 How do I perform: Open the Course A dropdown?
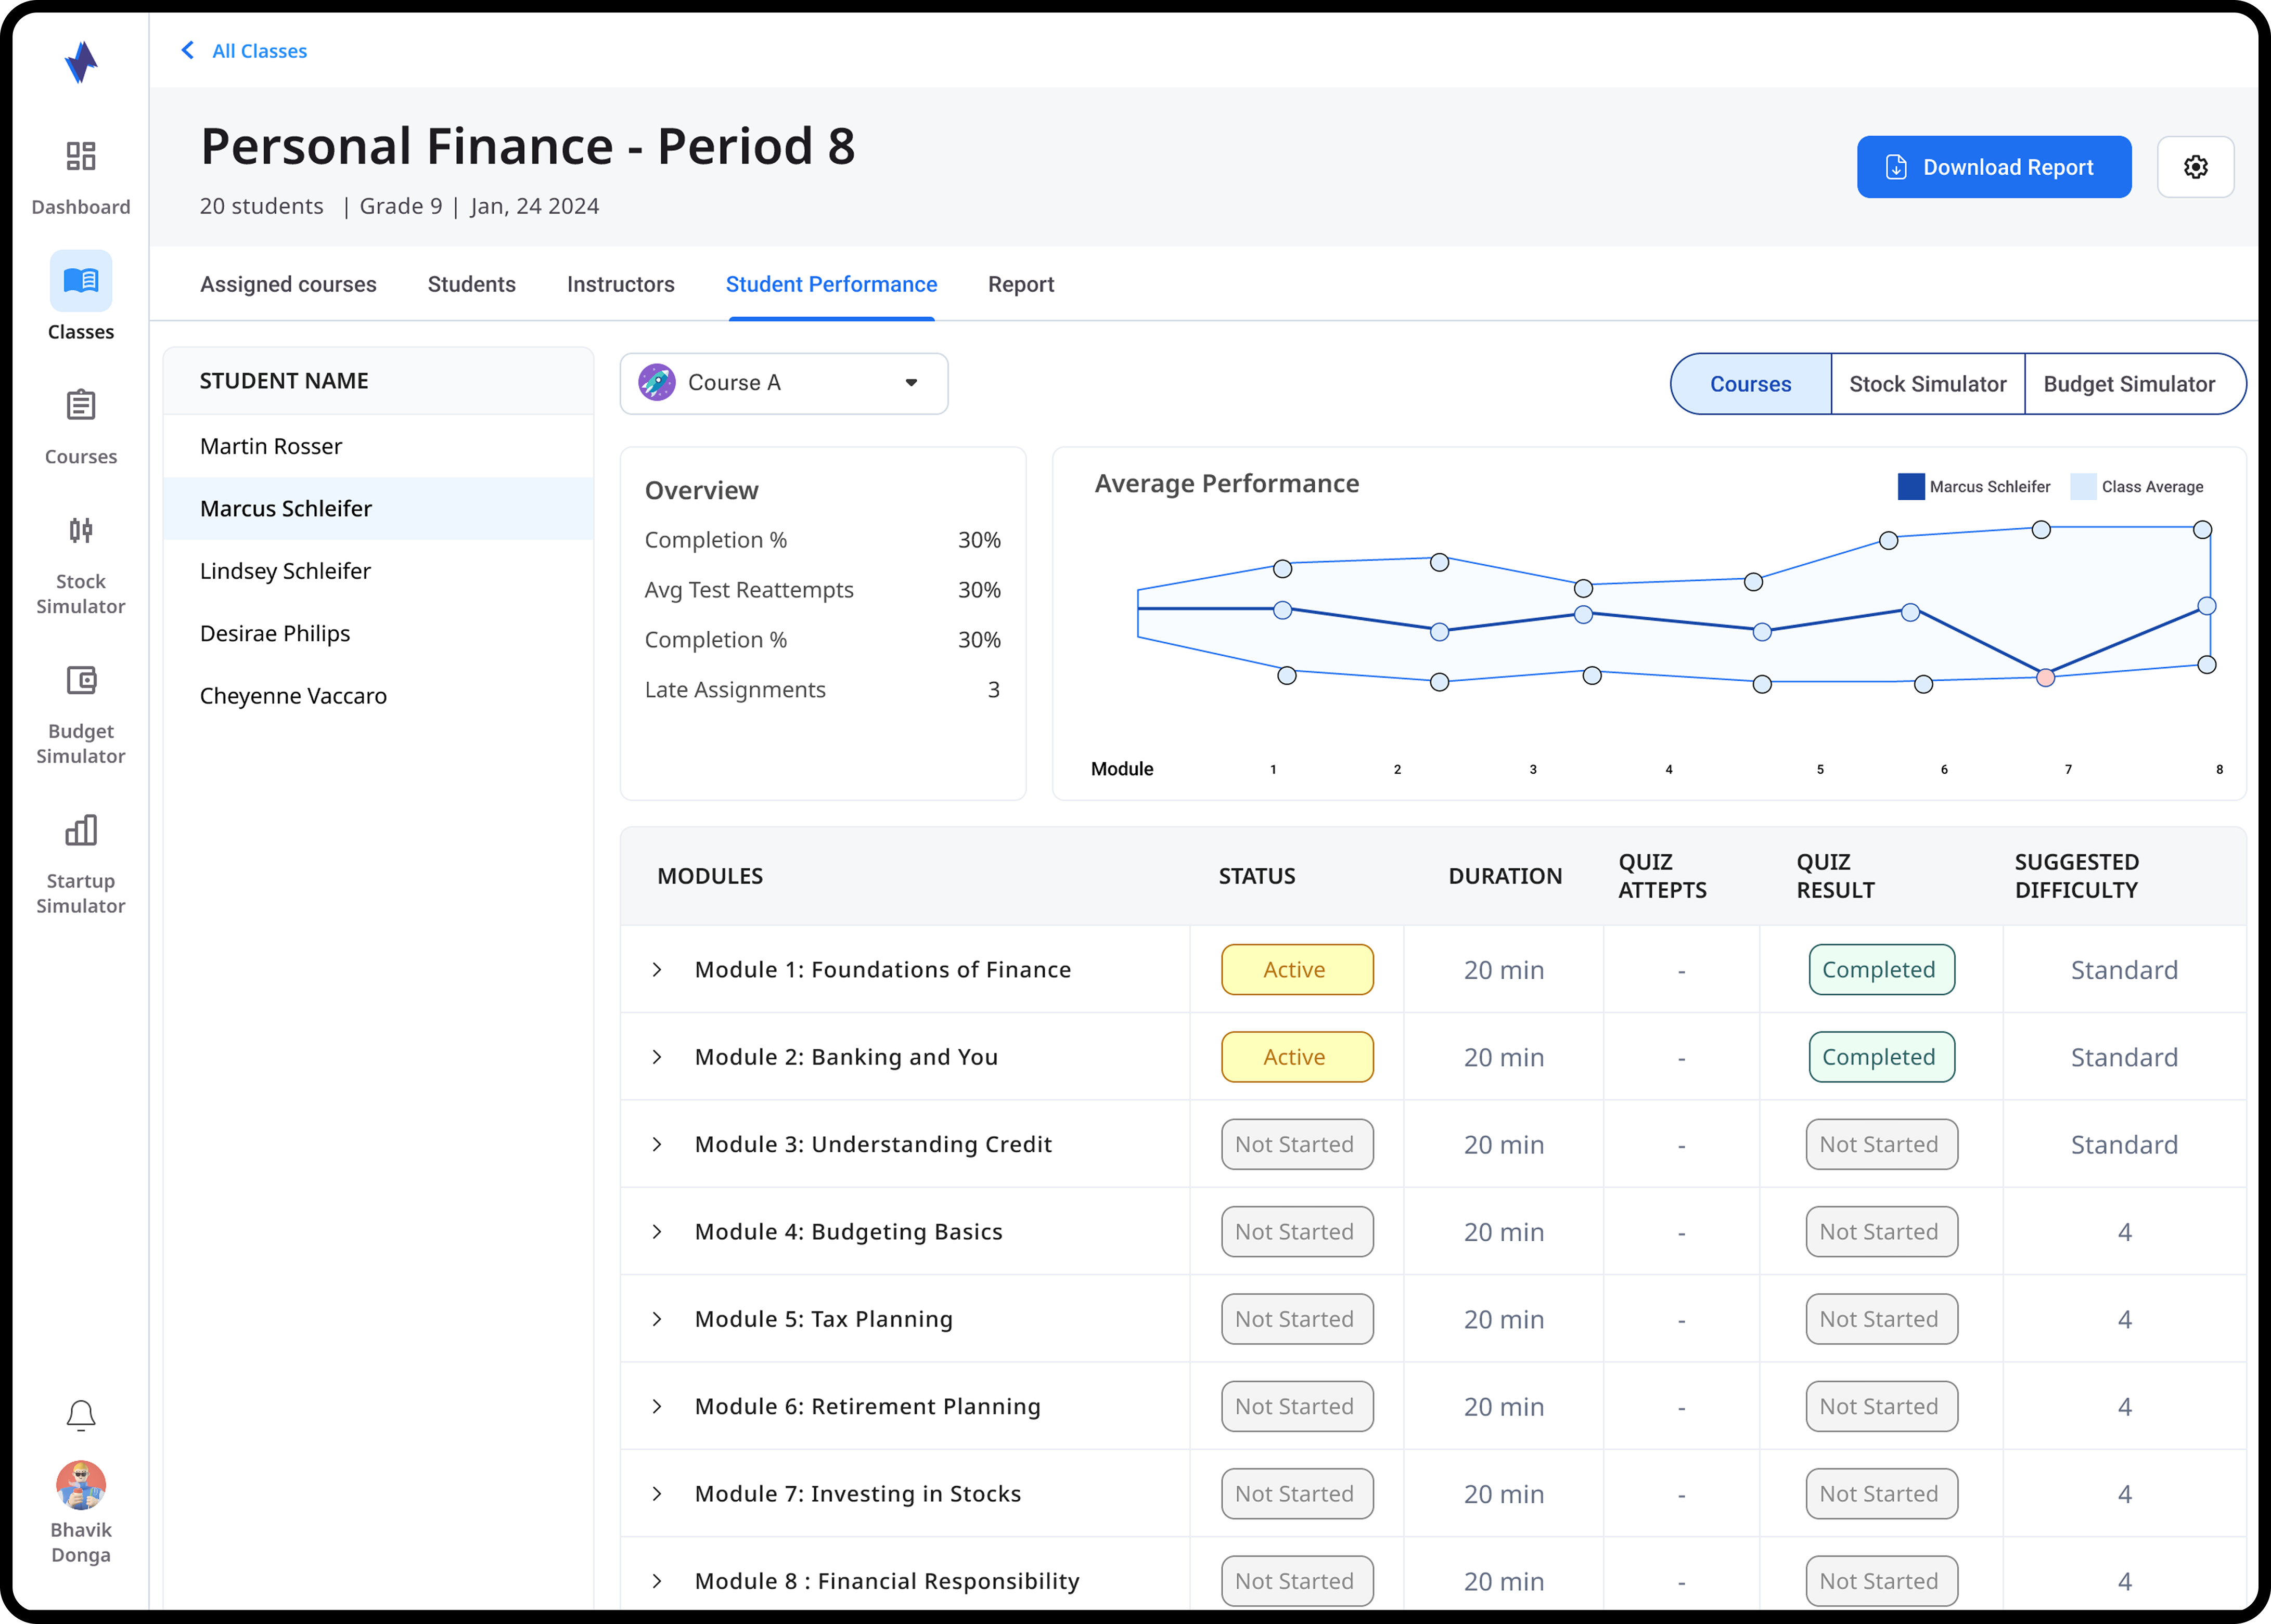784,383
